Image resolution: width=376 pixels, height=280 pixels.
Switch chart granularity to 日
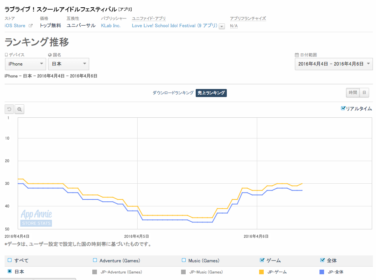tap(364, 92)
